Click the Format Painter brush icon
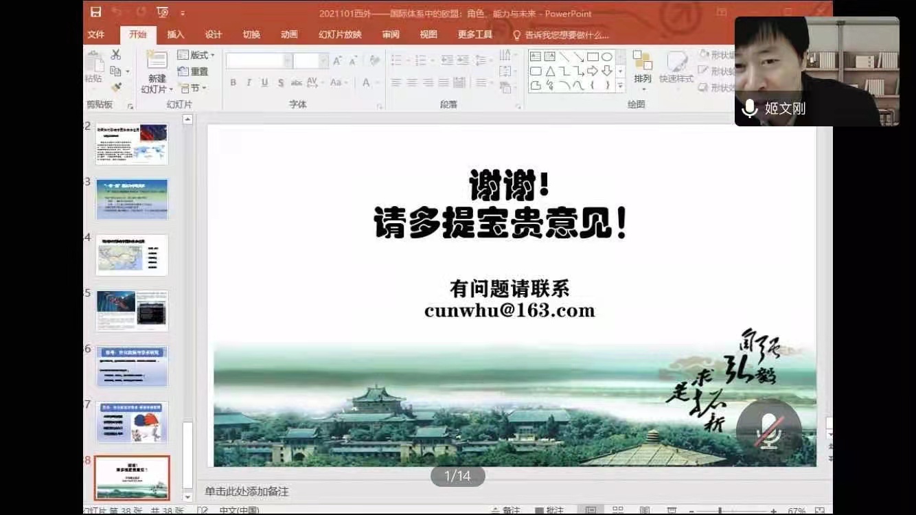The width and height of the screenshot is (916, 515). (116, 87)
